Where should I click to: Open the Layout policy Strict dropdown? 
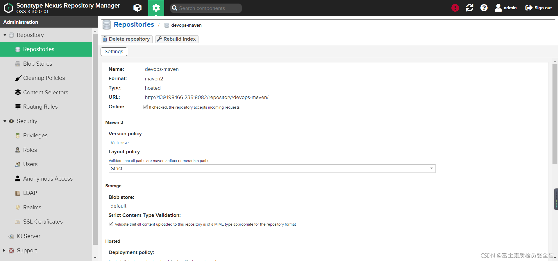click(272, 169)
